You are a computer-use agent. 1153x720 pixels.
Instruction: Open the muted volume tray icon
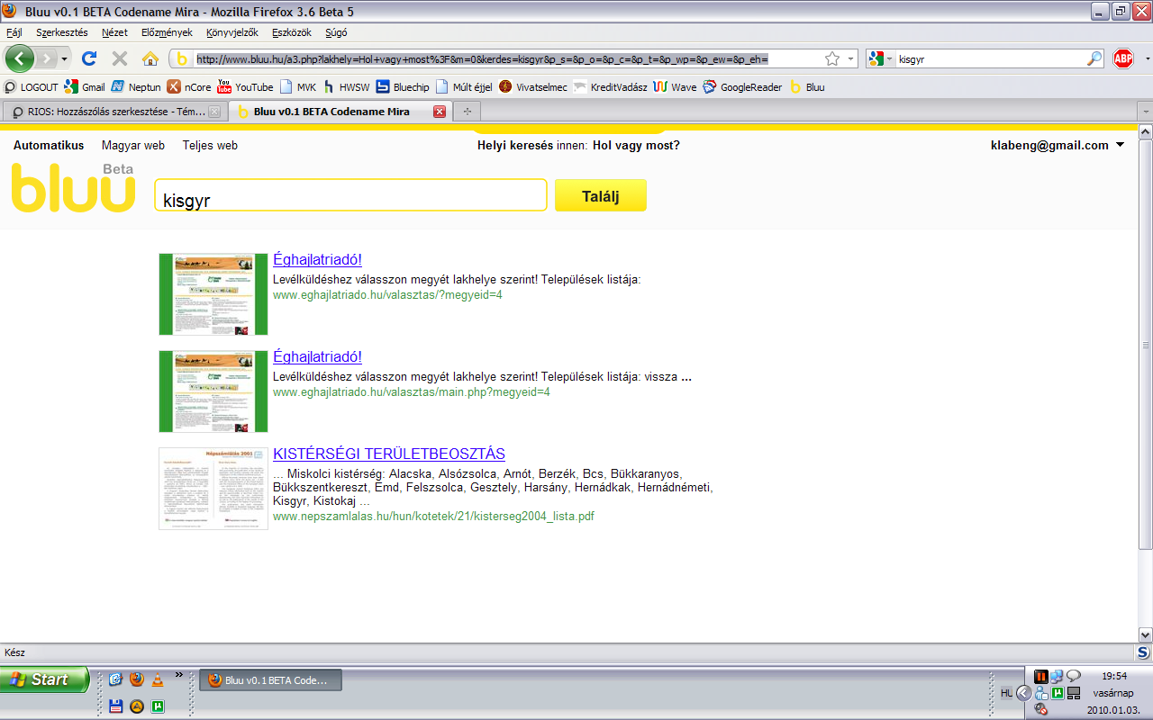(1041, 707)
